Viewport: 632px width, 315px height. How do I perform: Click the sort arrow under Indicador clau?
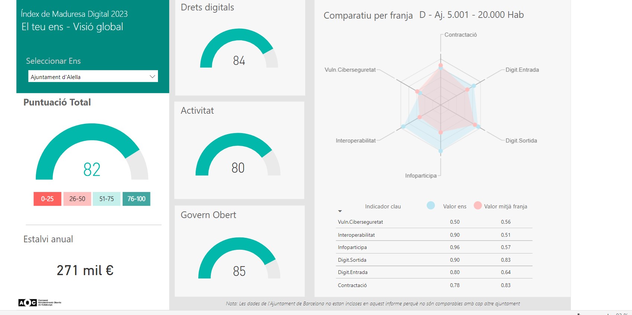pos(340,211)
